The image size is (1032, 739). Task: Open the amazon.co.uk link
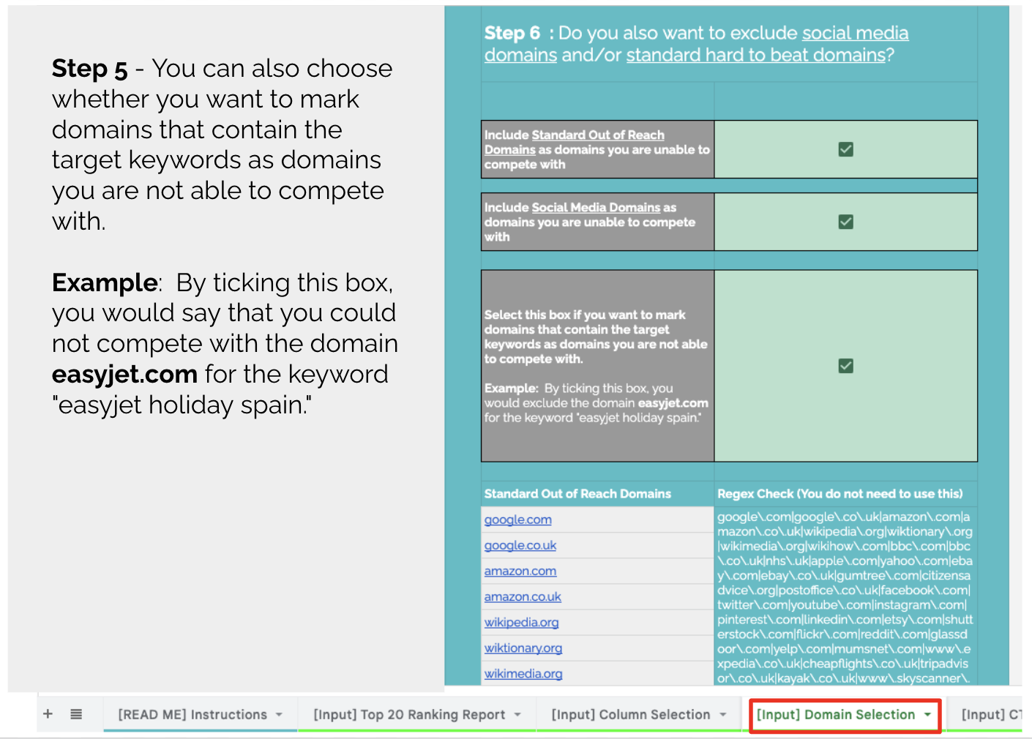(523, 597)
